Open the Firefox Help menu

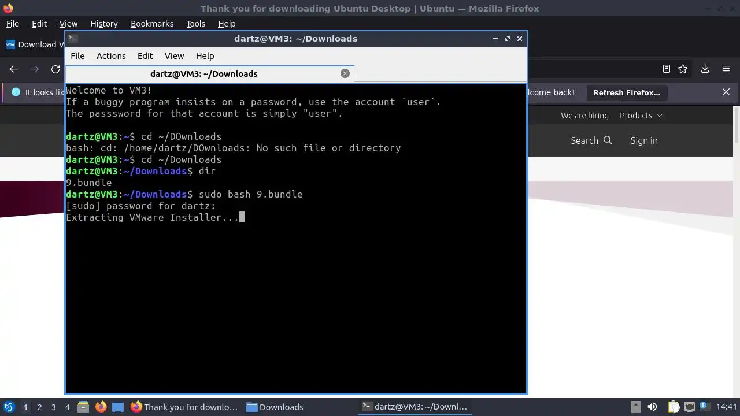pos(227,24)
